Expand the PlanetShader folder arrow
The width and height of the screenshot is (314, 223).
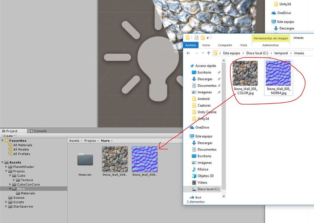6,167
